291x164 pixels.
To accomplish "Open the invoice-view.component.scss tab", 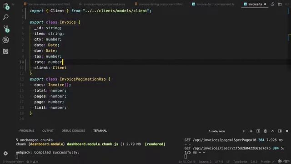I will click(102, 4).
